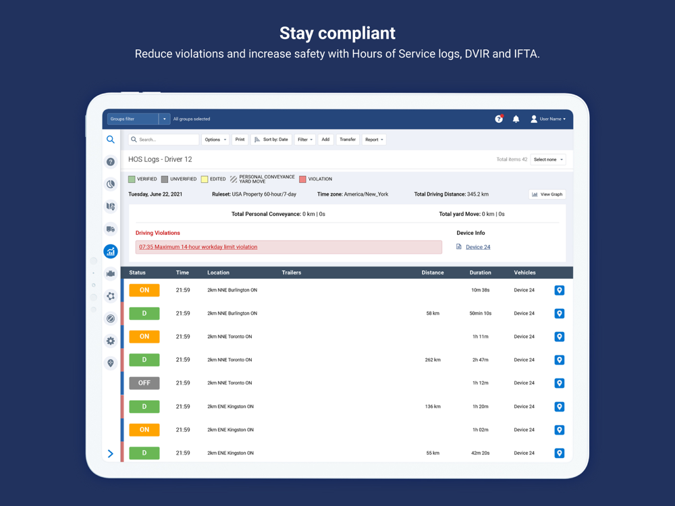Show map location for the 1h 12m row
Image resolution: width=675 pixels, height=506 pixels.
coord(559,383)
